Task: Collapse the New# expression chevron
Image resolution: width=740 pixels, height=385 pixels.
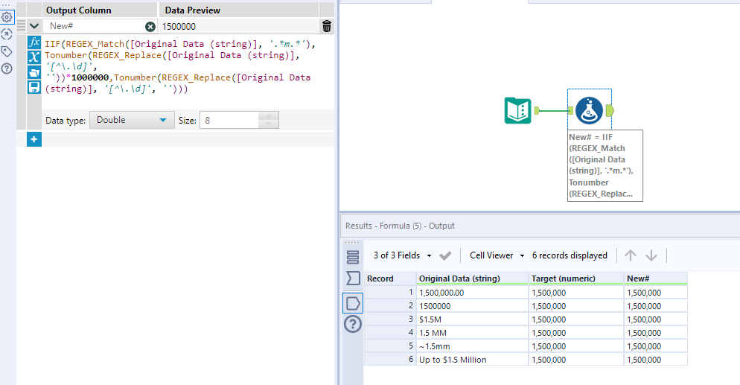Action: coord(34,26)
